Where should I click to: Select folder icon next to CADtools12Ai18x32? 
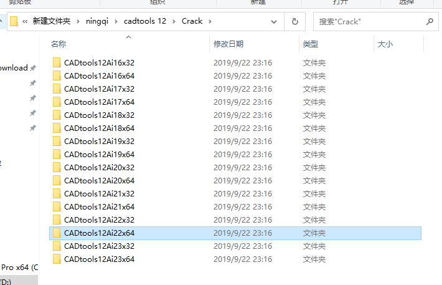(57, 115)
